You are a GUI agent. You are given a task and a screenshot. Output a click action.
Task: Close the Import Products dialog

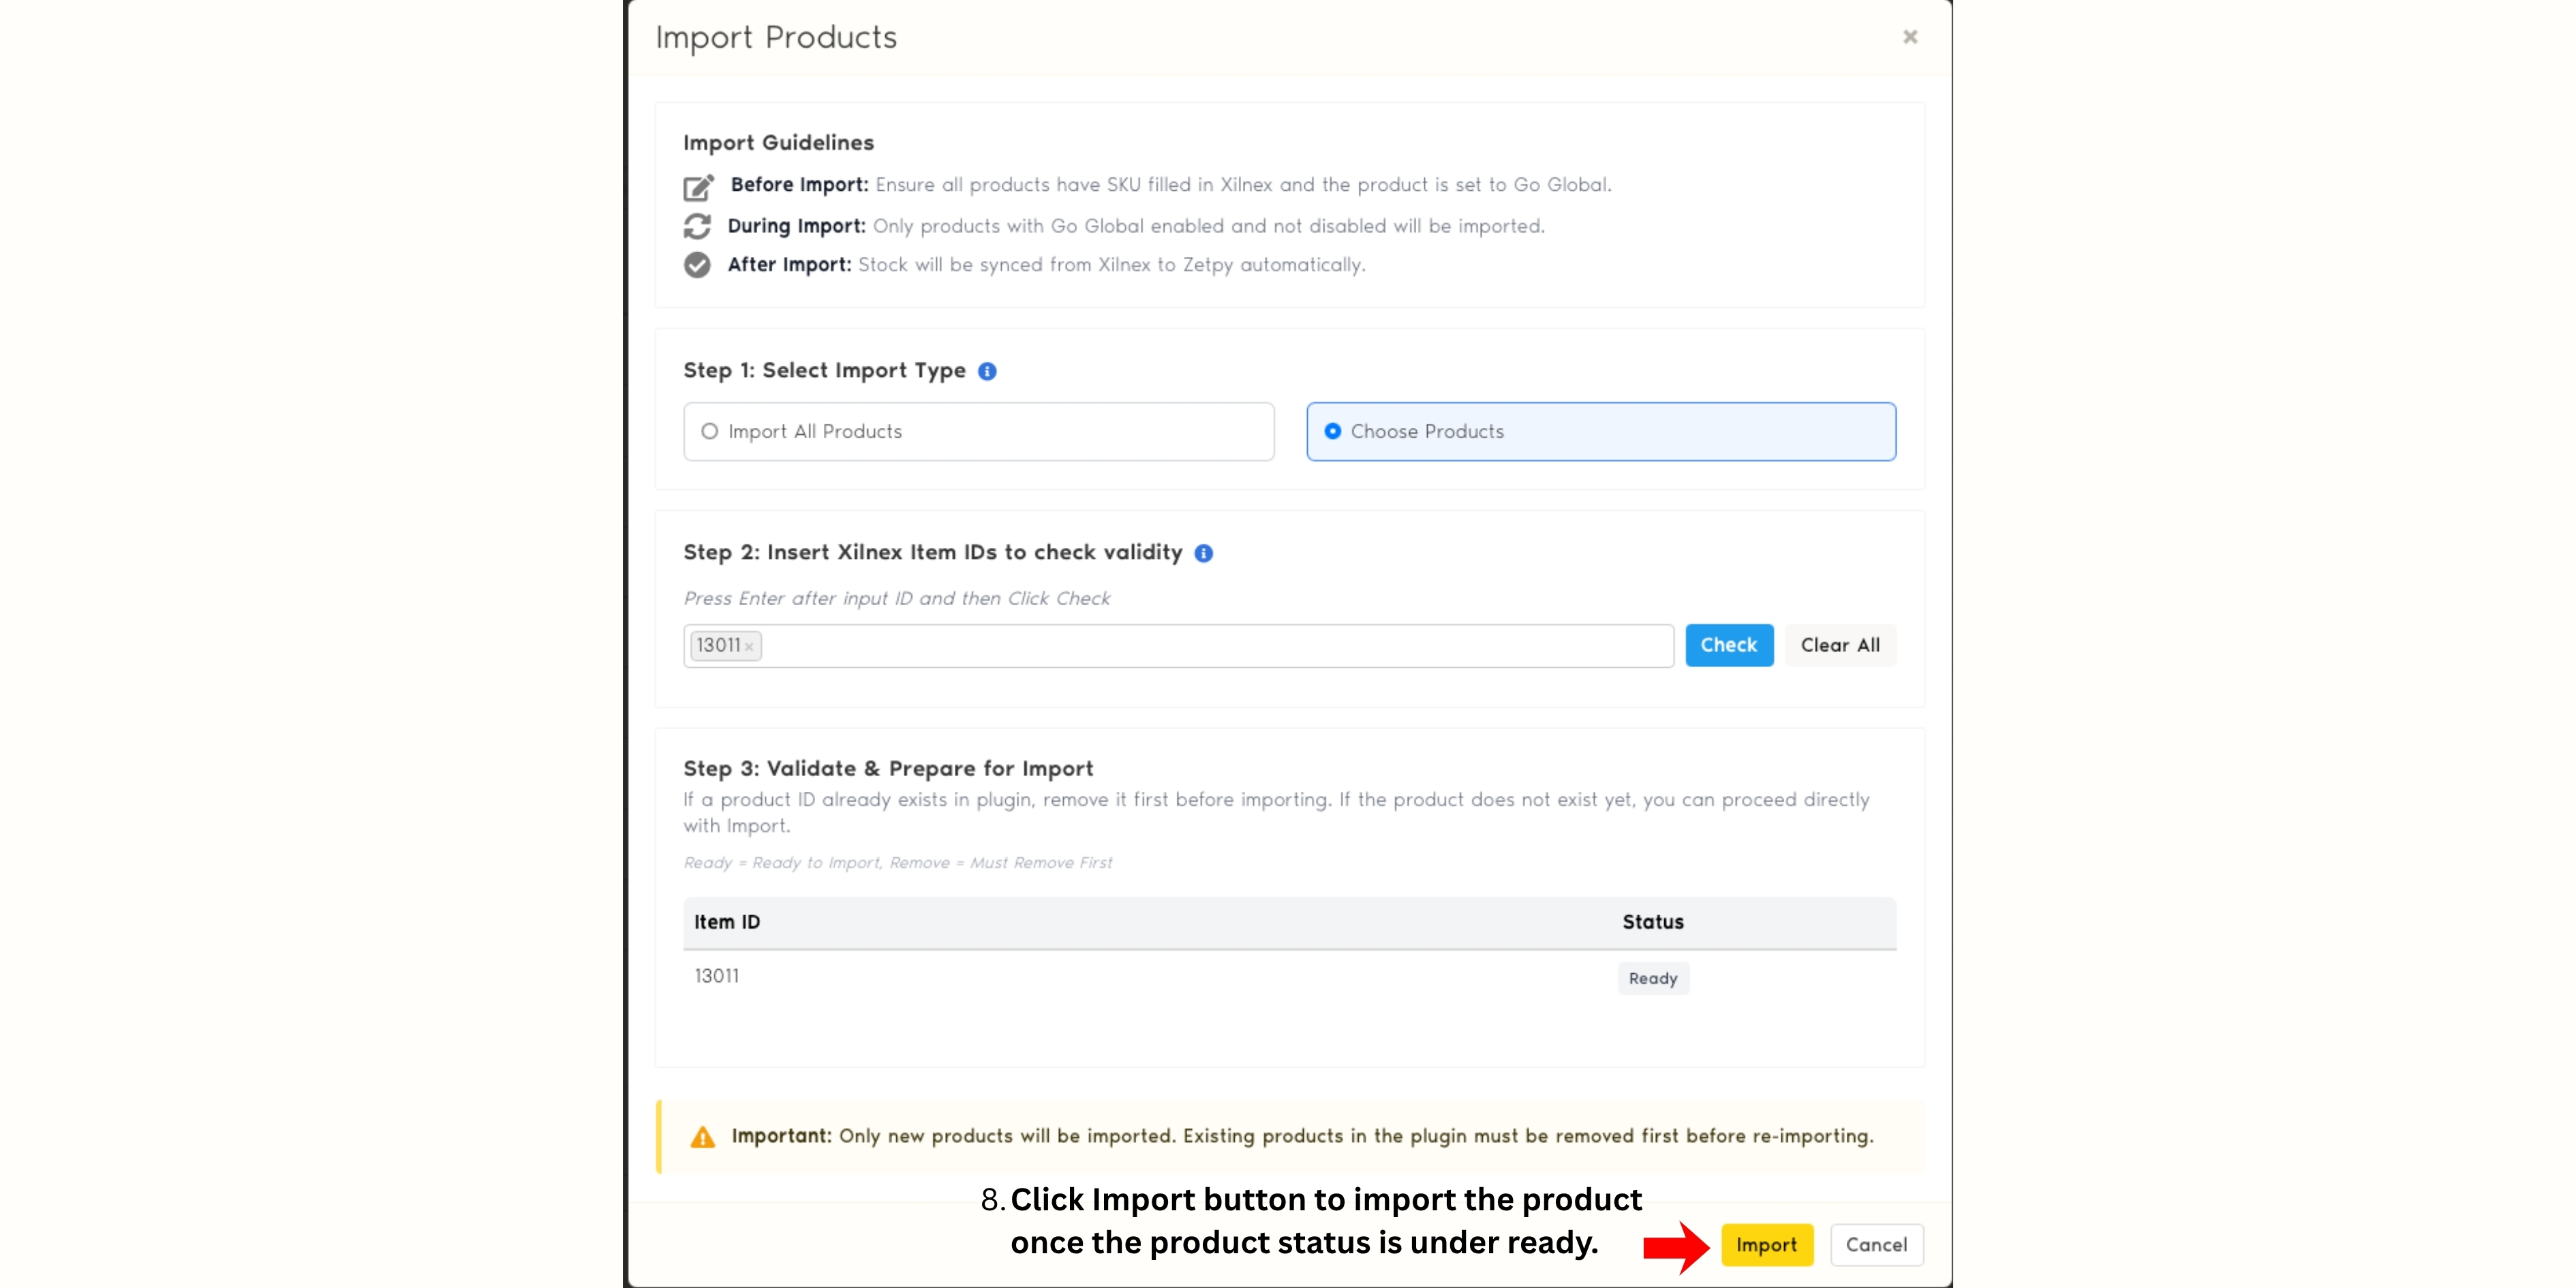click(1910, 37)
